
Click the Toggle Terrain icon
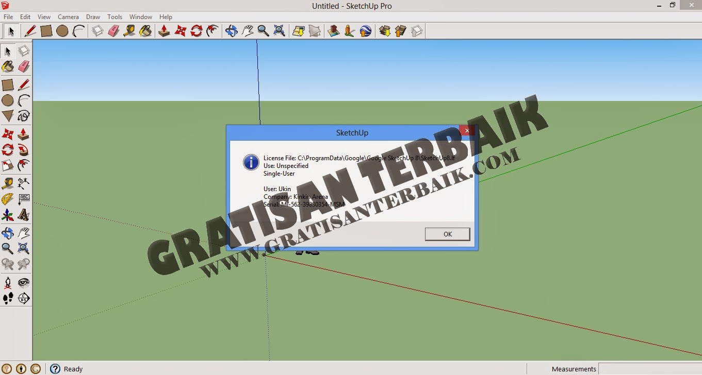click(315, 31)
